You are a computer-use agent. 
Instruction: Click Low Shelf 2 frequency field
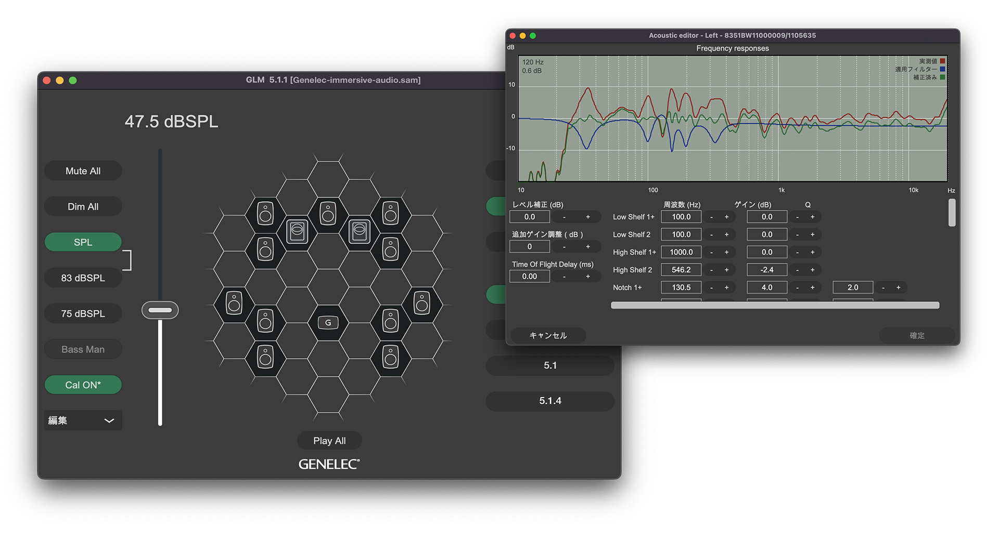(x=681, y=234)
